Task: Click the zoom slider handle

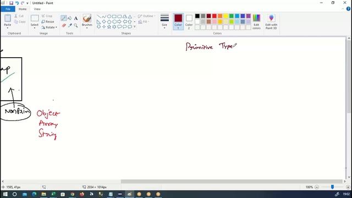Action: click(x=332, y=187)
